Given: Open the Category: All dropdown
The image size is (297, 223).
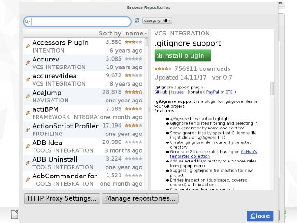Looking at the screenshot, I should pyautogui.click(x=157, y=20).
